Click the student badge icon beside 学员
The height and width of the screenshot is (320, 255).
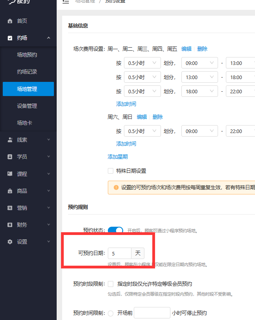(10, 157)
